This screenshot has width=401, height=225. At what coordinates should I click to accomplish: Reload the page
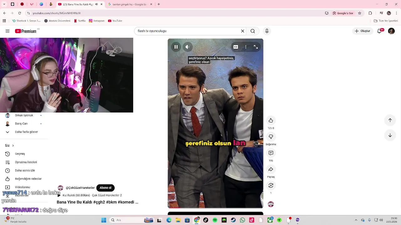(19, 13)
